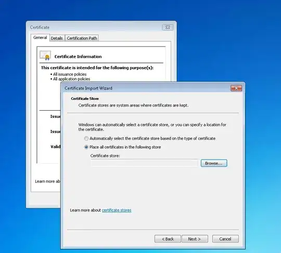
Task: Close the Certificate Import Wizard window
Action: pos(236,88)
